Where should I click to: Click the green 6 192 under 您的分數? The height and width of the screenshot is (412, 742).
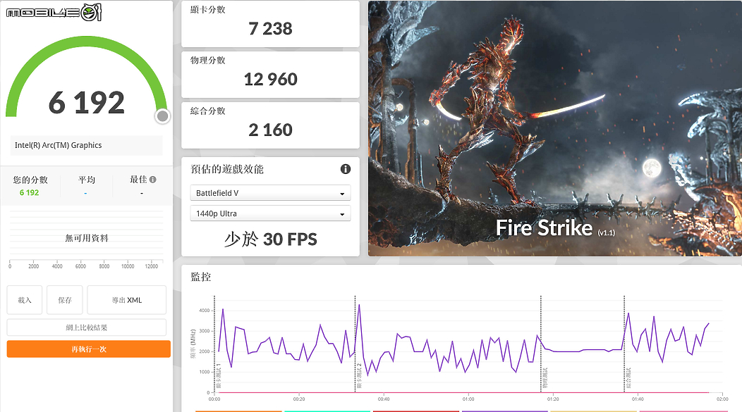[x=30, y=193]
